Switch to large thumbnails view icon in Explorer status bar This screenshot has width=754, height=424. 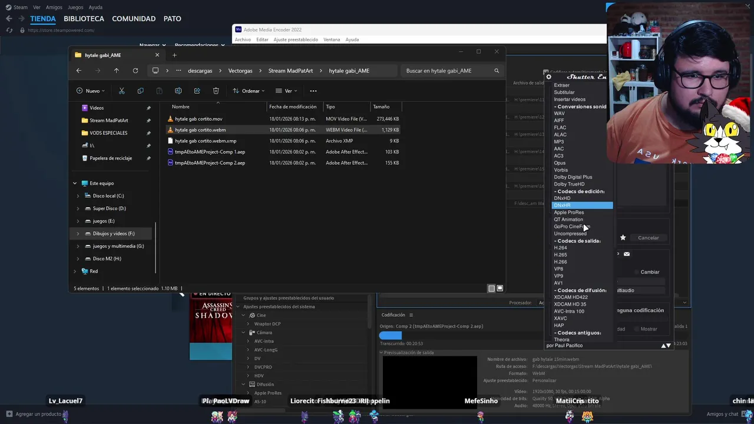point(500,289)
